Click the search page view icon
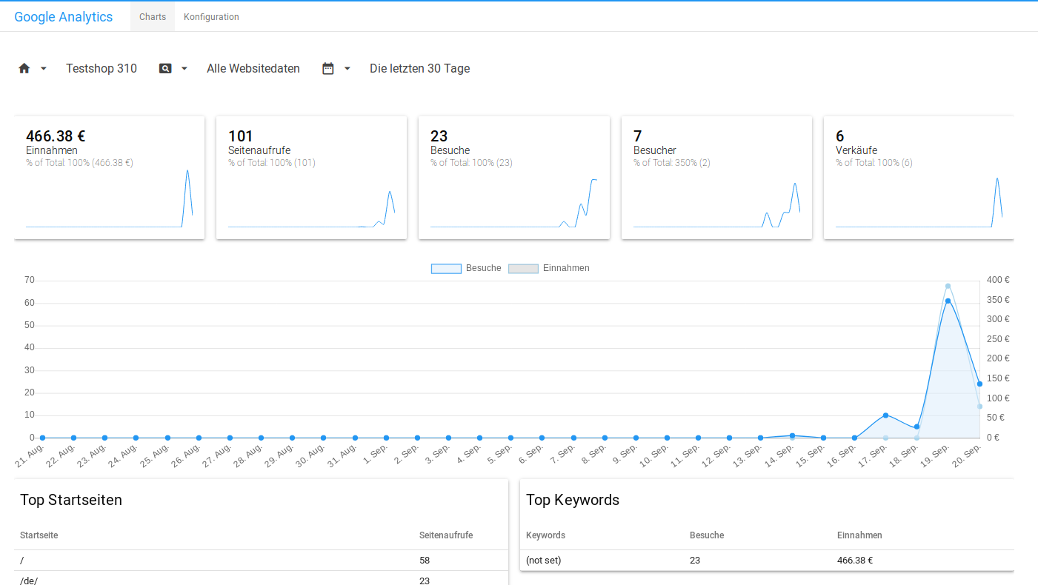This screenshot has width=1038, height=585. (165, 68)
